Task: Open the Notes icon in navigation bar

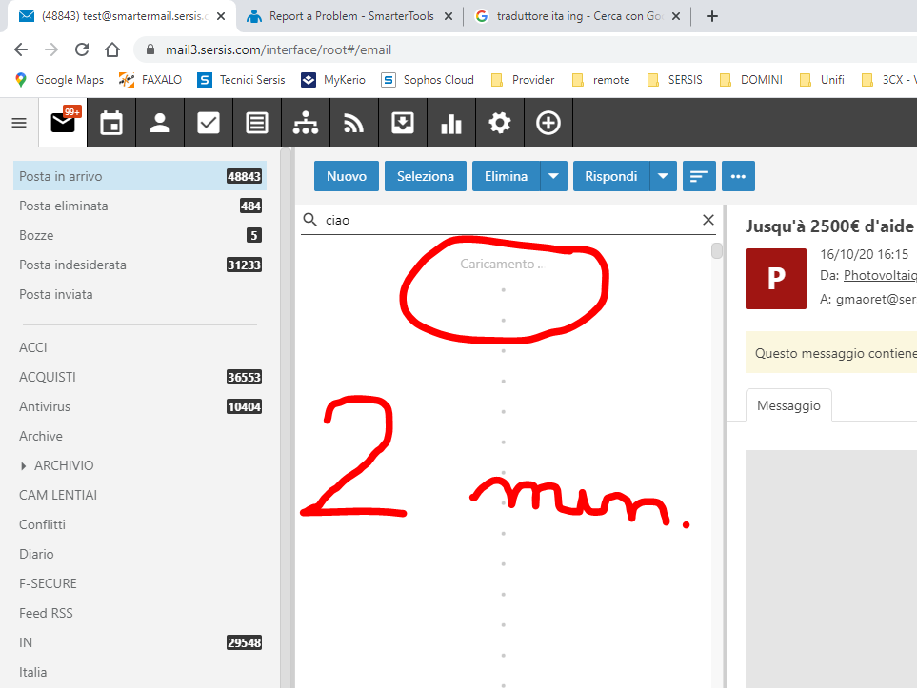Action: pos(257,123)
